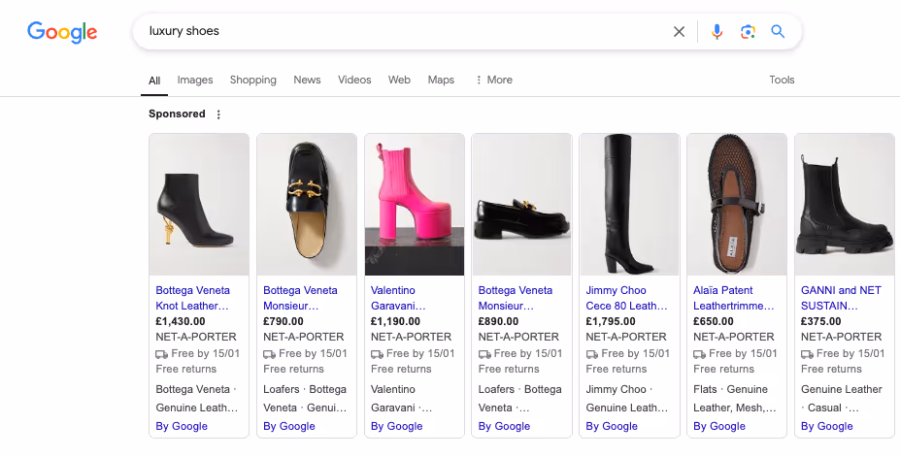900x457 pixels.
Task: Open Valentino Garavani product link
Action: [x=398, y=298]
